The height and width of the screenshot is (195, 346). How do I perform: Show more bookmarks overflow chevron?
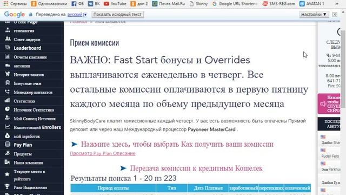pyautogui.click(x=337, y=4)
